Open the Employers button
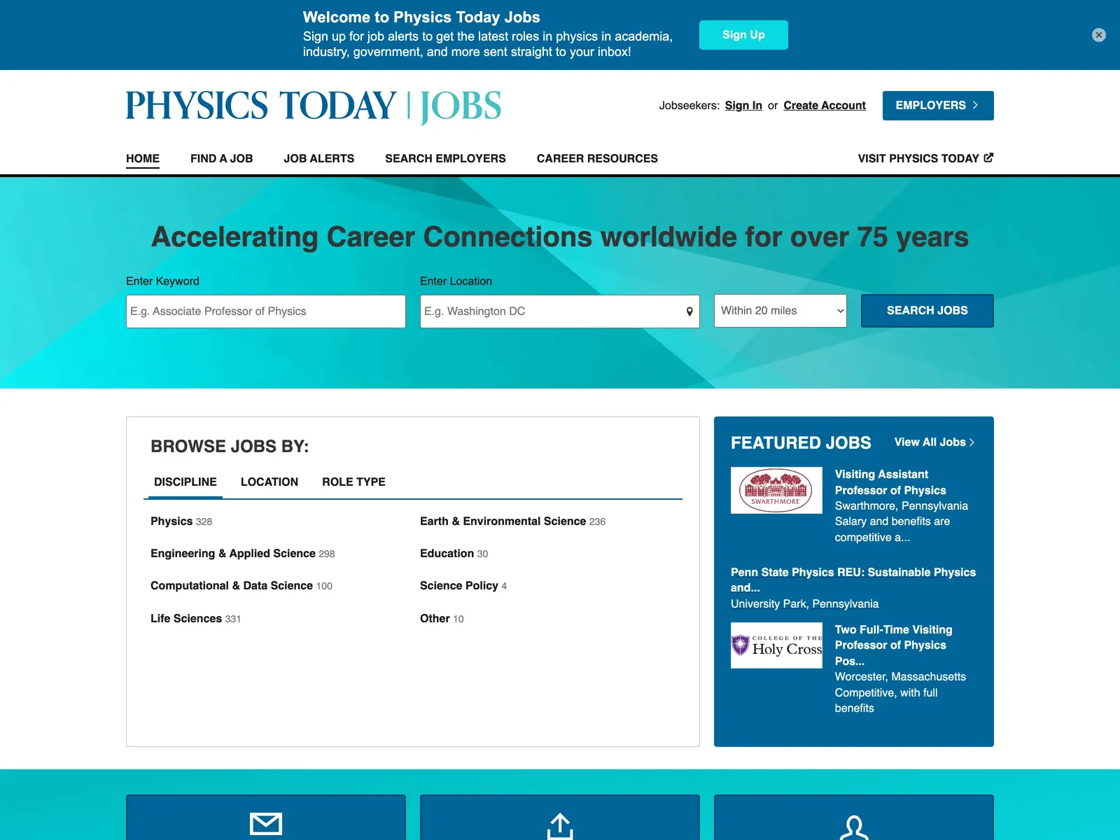1120x840 pixels. 938,106
